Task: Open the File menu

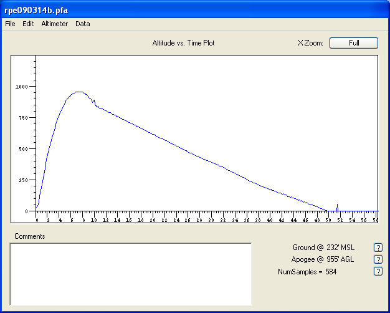Action: point(10,24)
